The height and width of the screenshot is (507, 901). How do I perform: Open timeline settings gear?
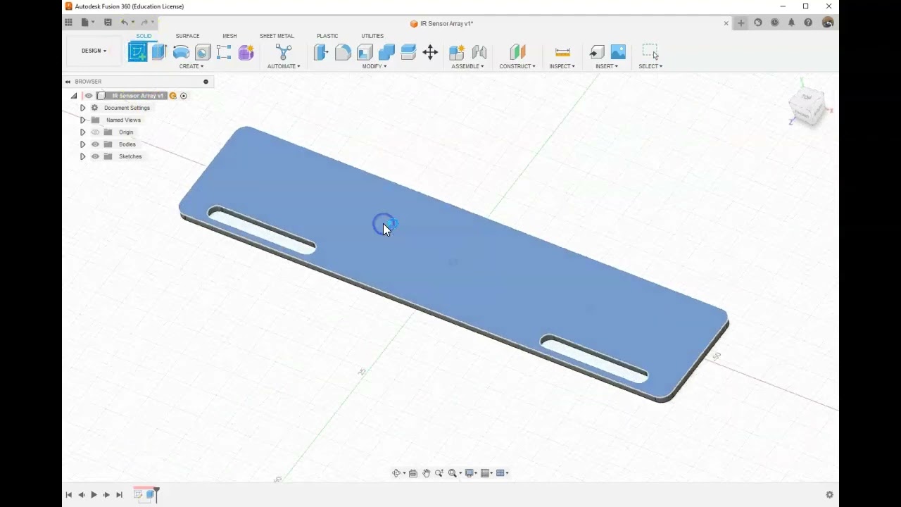tap(829, 495)
